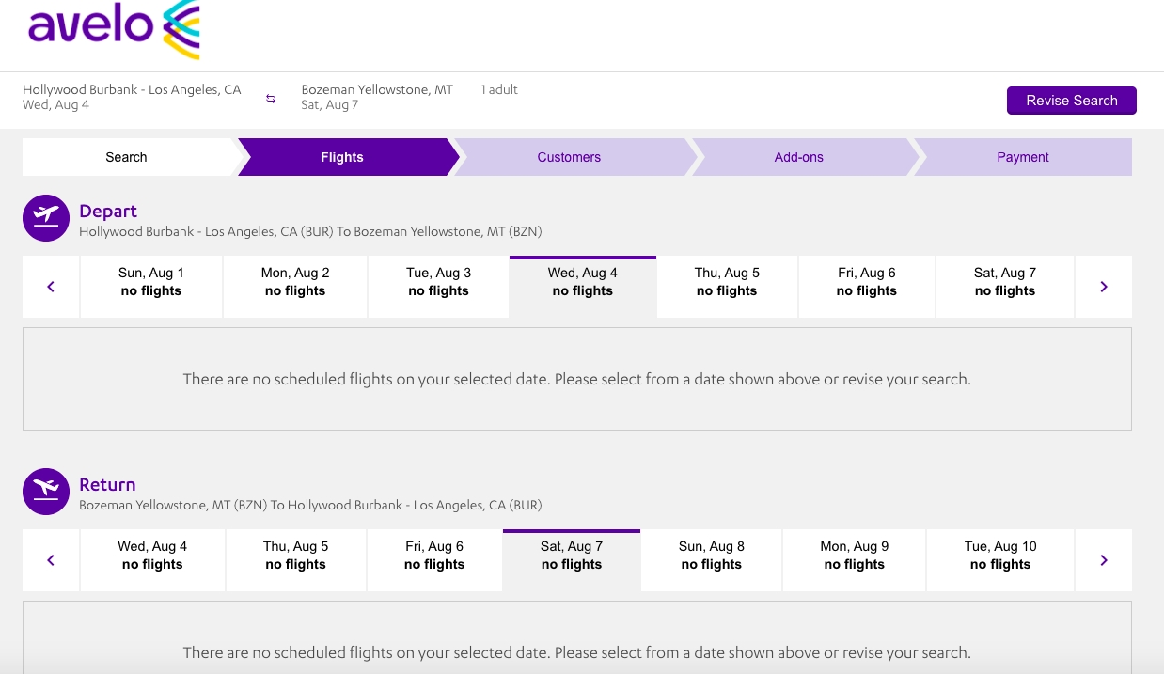Click the no-flights message under Depart

[577, 380]
